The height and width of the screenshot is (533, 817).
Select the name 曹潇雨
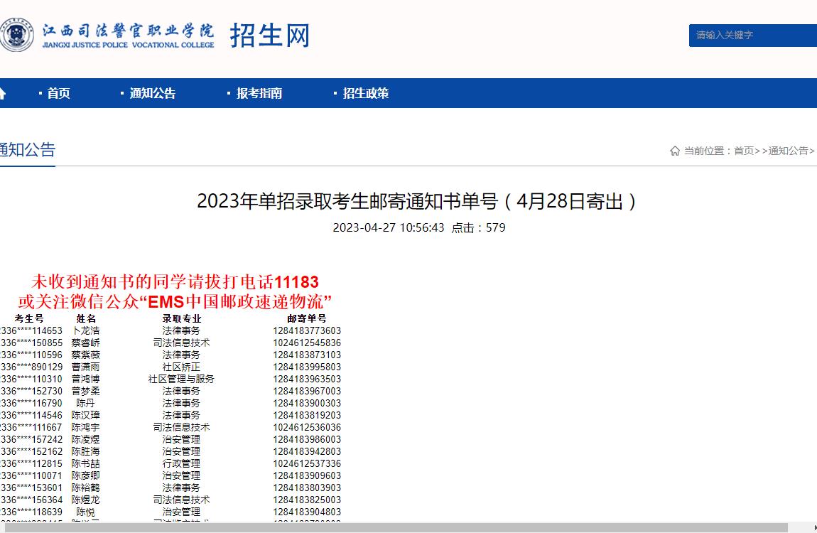pyautogui.click(x=86, y=367)
